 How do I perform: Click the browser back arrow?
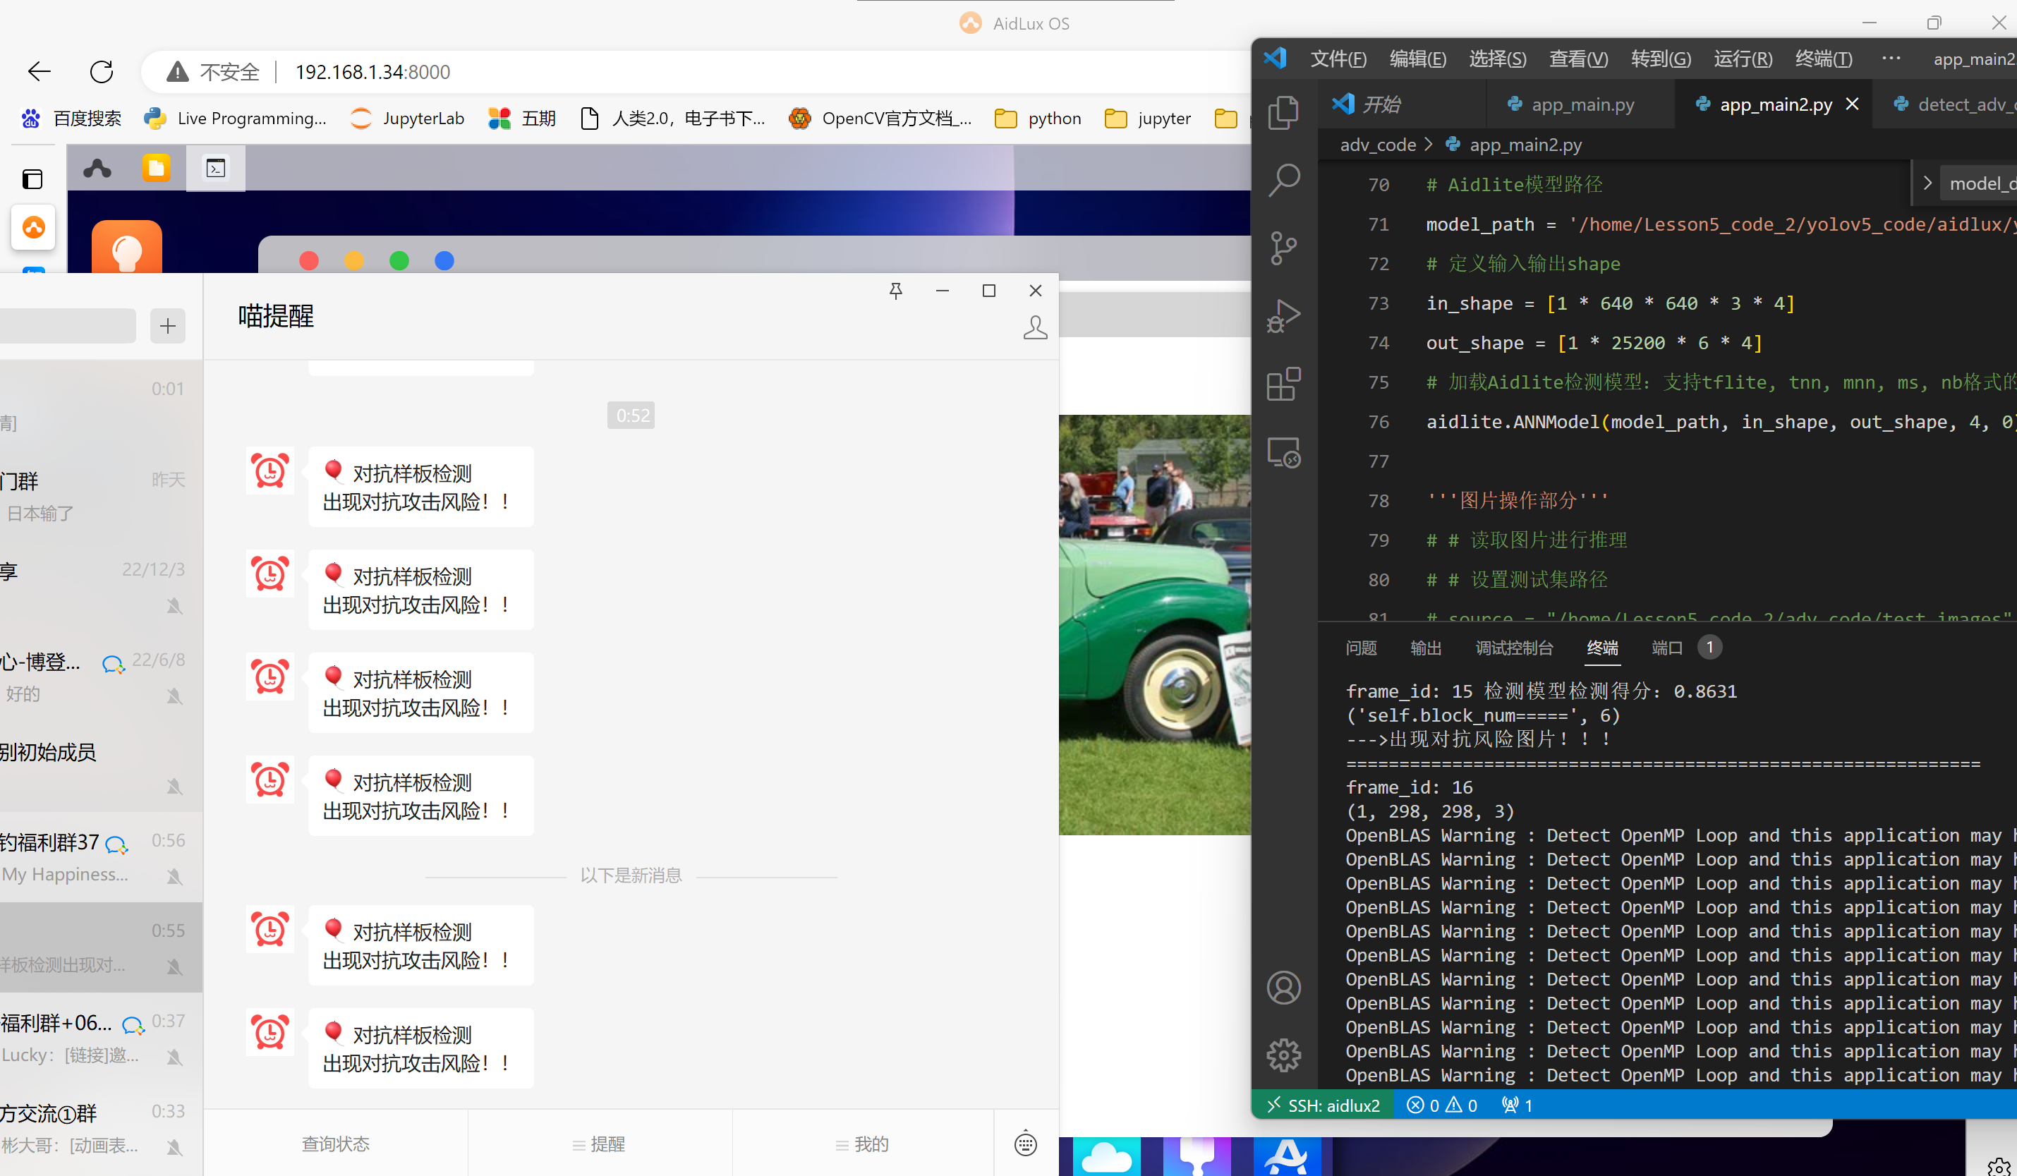(x=40, y=72)
